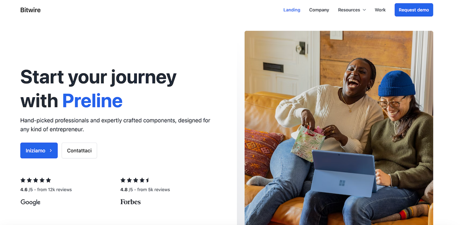Screen dimensions: 464x225
Task: Click the hero photo of two women
Action: pyautogui.click(x=339, y=128)
